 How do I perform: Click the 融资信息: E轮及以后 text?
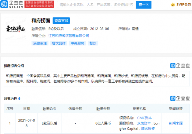coord(48,29)
